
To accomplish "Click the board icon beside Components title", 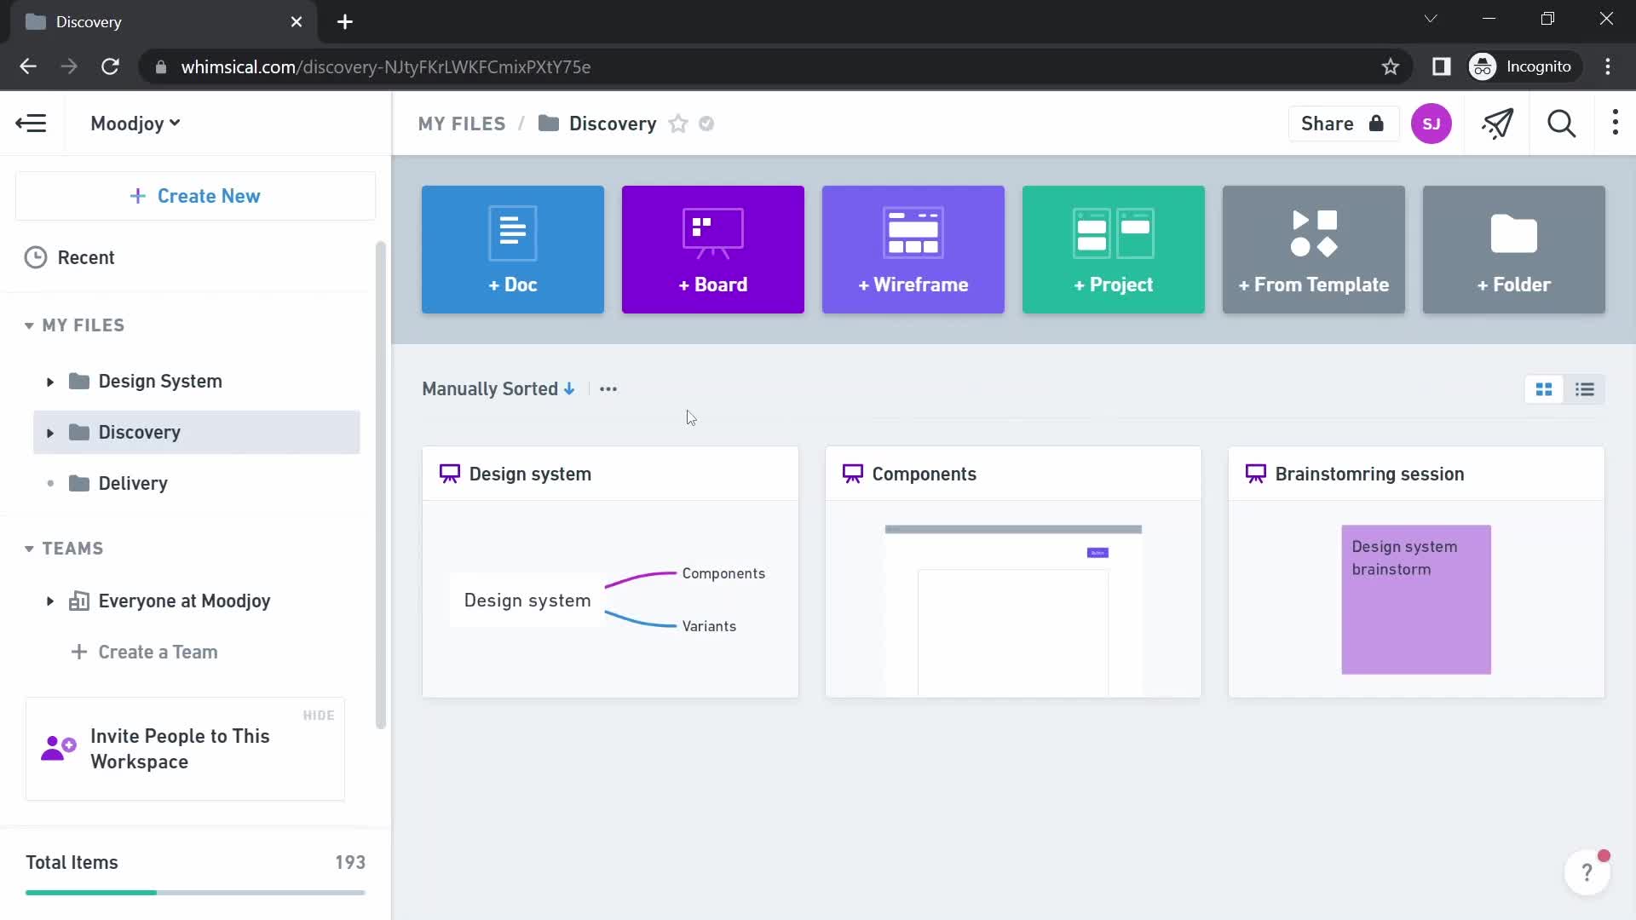I will click(853, 474).
